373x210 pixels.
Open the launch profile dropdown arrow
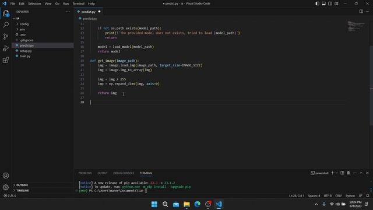(336, 173)
